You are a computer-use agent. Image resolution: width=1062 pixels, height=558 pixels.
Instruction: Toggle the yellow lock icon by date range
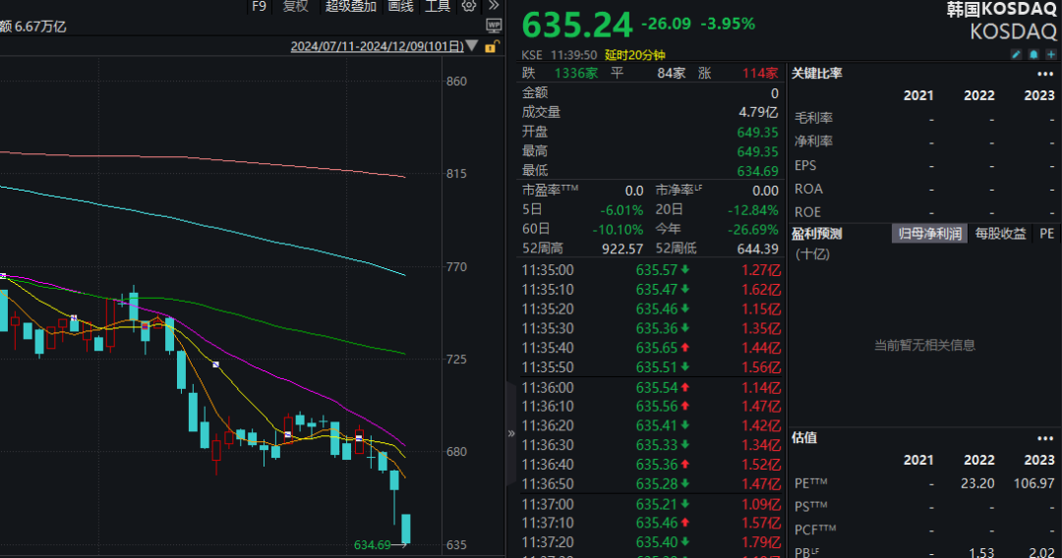493,47
